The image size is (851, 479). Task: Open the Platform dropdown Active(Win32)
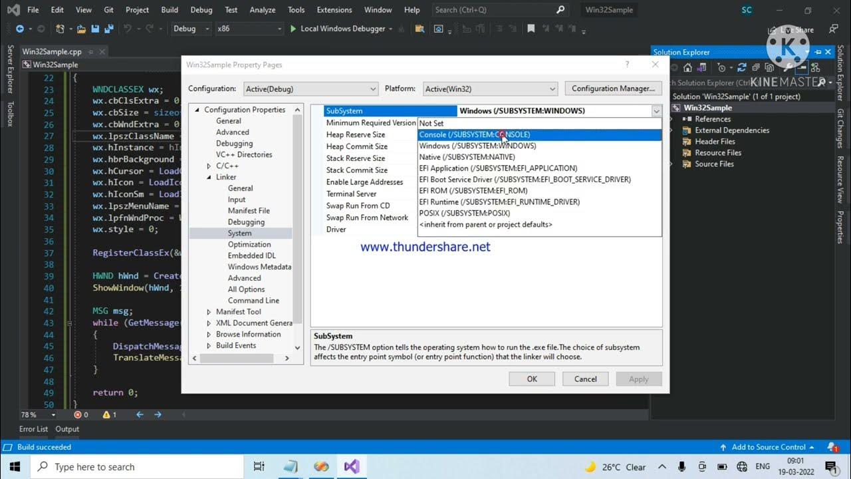[490, 88]
